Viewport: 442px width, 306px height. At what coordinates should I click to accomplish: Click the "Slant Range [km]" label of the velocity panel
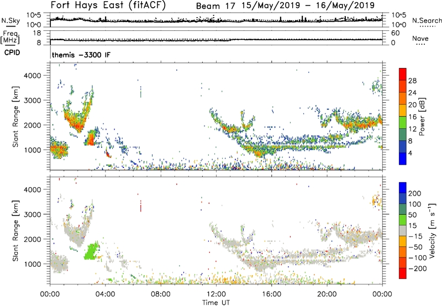coord(15,231)
